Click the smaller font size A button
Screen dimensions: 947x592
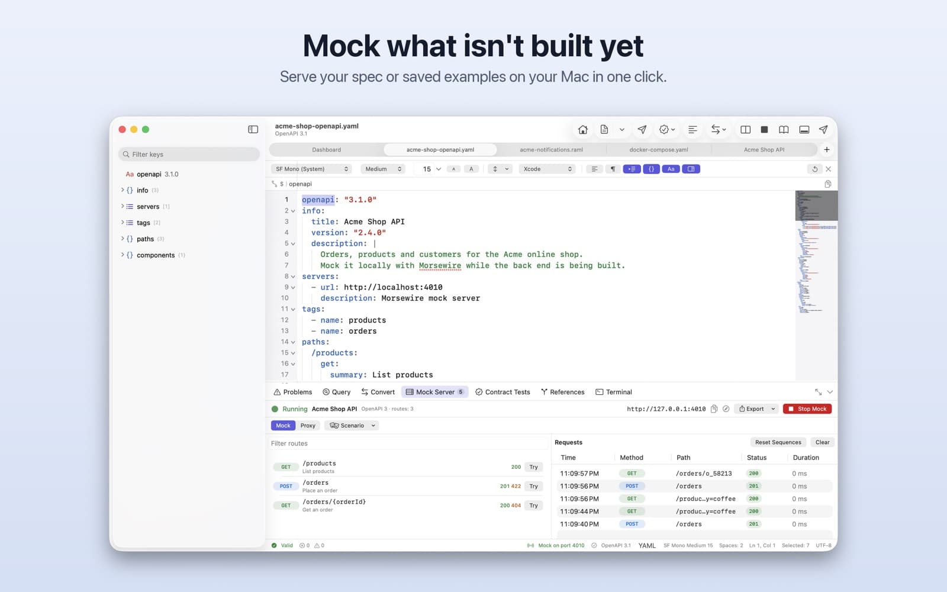point(454,169)
